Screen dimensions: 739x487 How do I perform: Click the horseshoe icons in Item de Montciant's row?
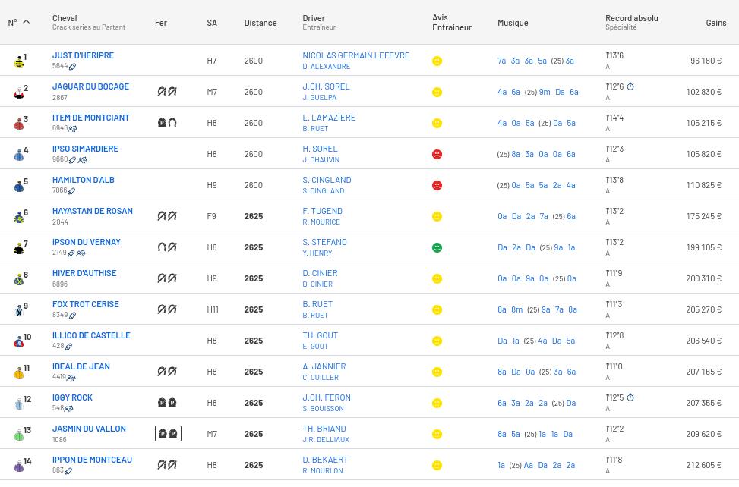point(167,123)
